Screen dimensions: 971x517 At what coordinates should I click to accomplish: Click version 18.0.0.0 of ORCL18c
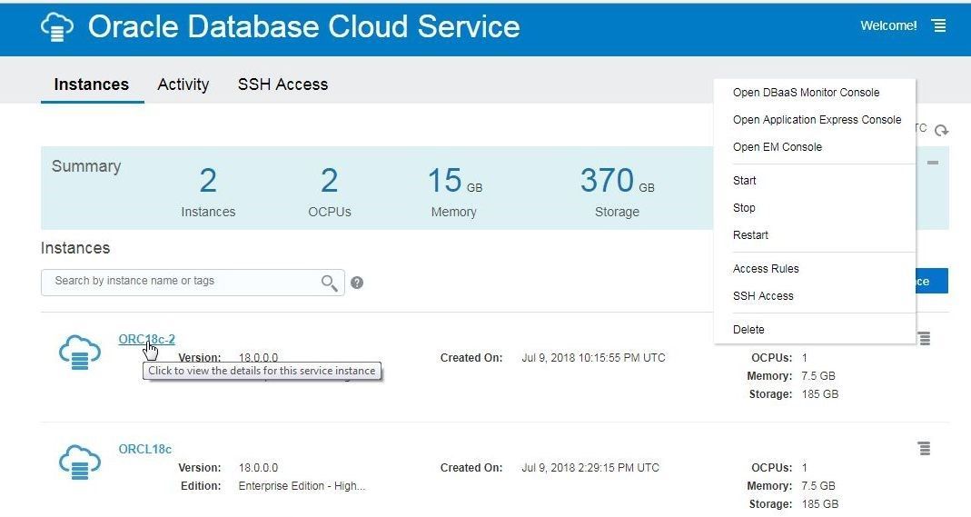(258, 467)
